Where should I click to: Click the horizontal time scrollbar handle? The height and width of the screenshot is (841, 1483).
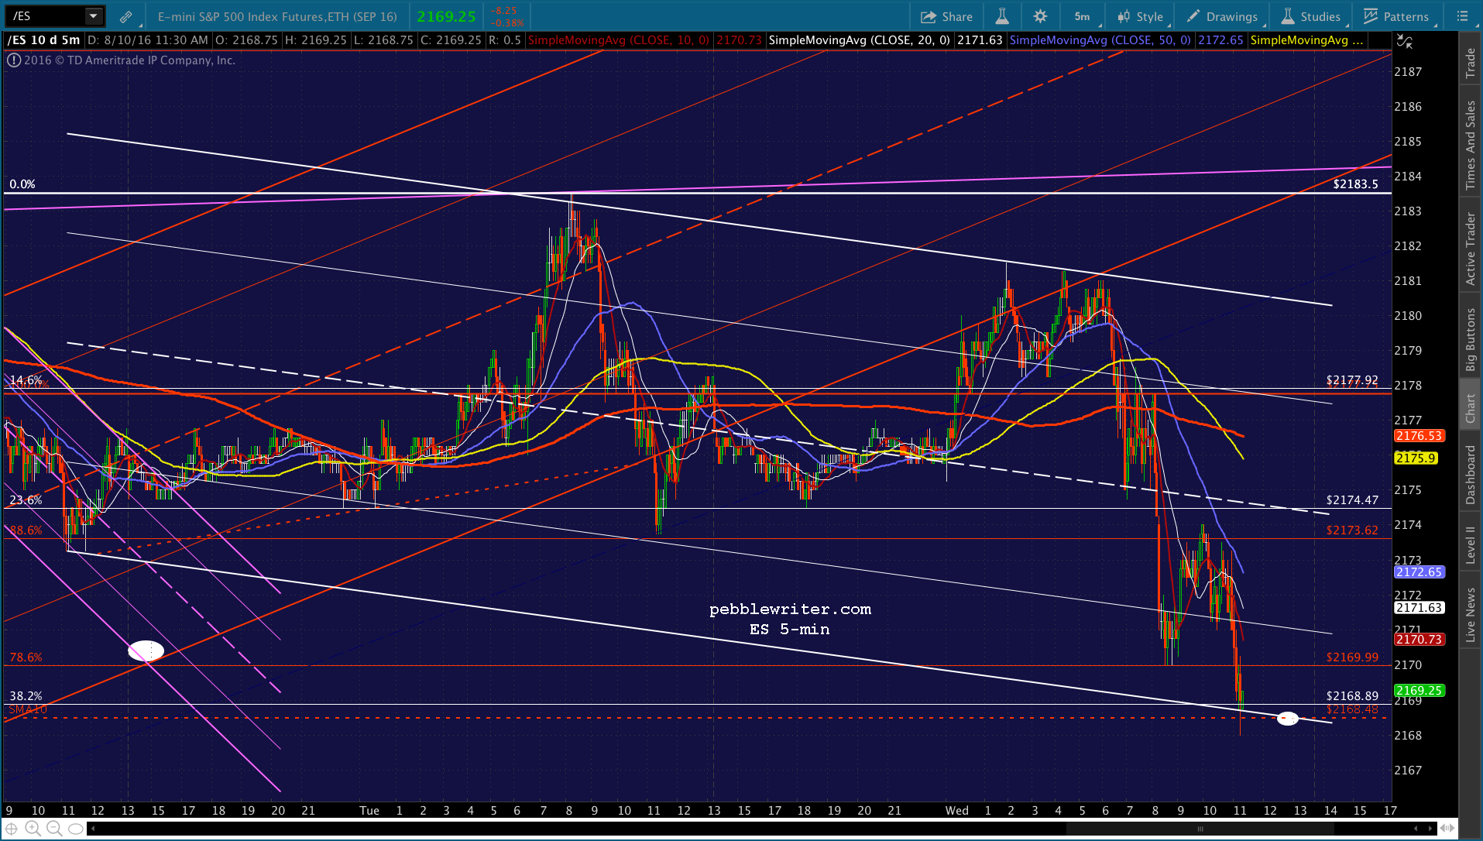[x=1200, y=829]
